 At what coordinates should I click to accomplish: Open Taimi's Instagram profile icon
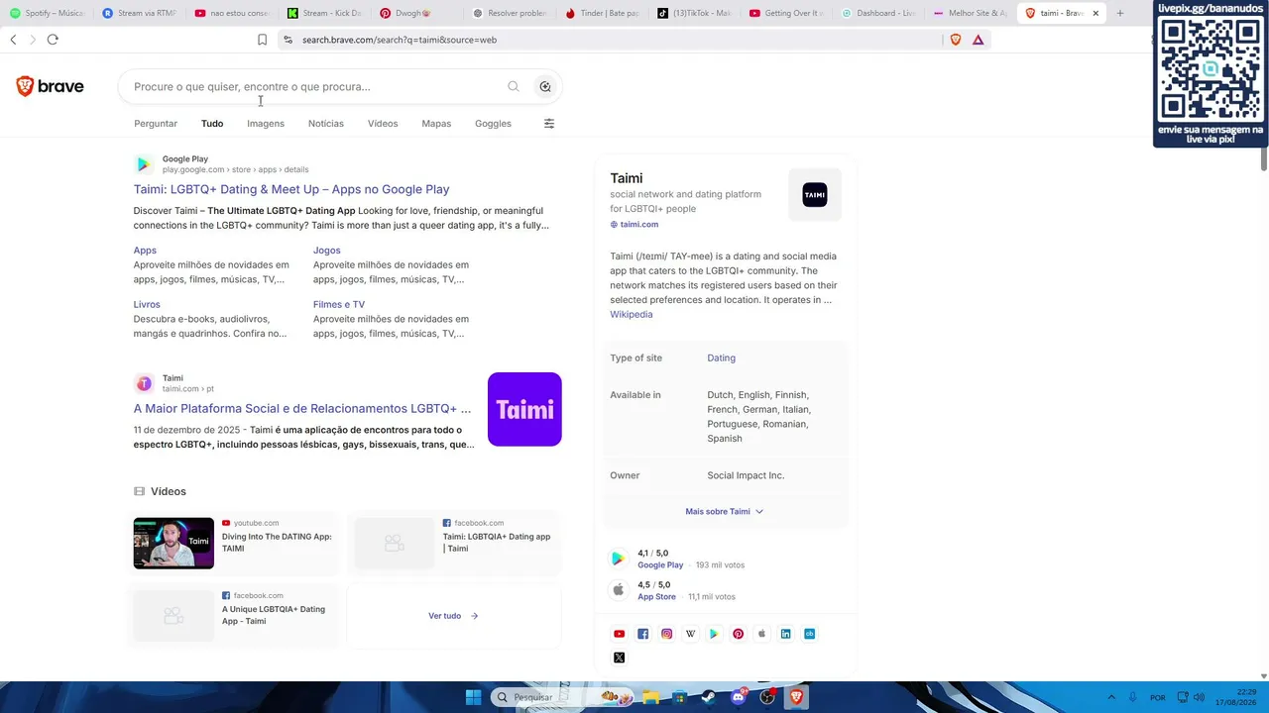[x=667, y=634]
